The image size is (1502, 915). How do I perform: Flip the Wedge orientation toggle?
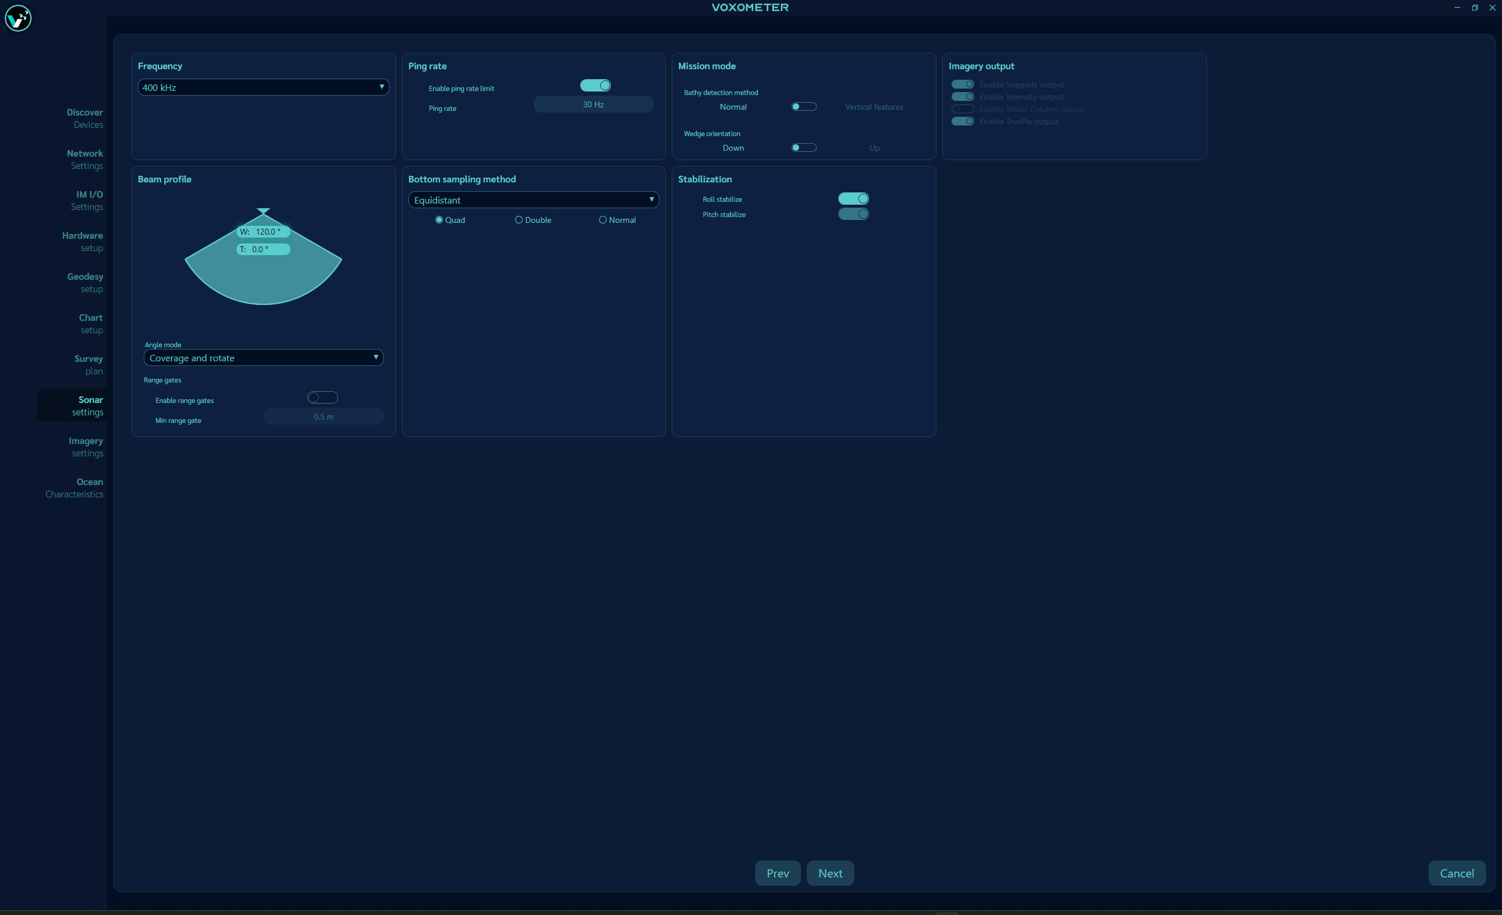[x=803, y=148]
